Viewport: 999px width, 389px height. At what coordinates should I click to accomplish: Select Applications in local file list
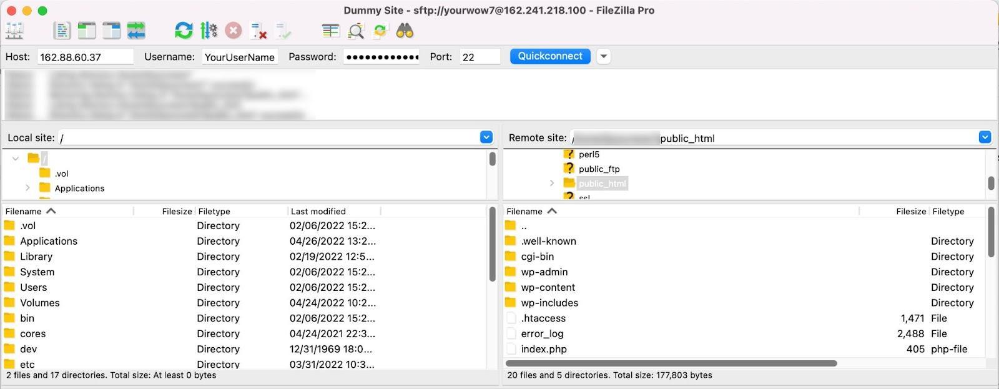point(244,241)
